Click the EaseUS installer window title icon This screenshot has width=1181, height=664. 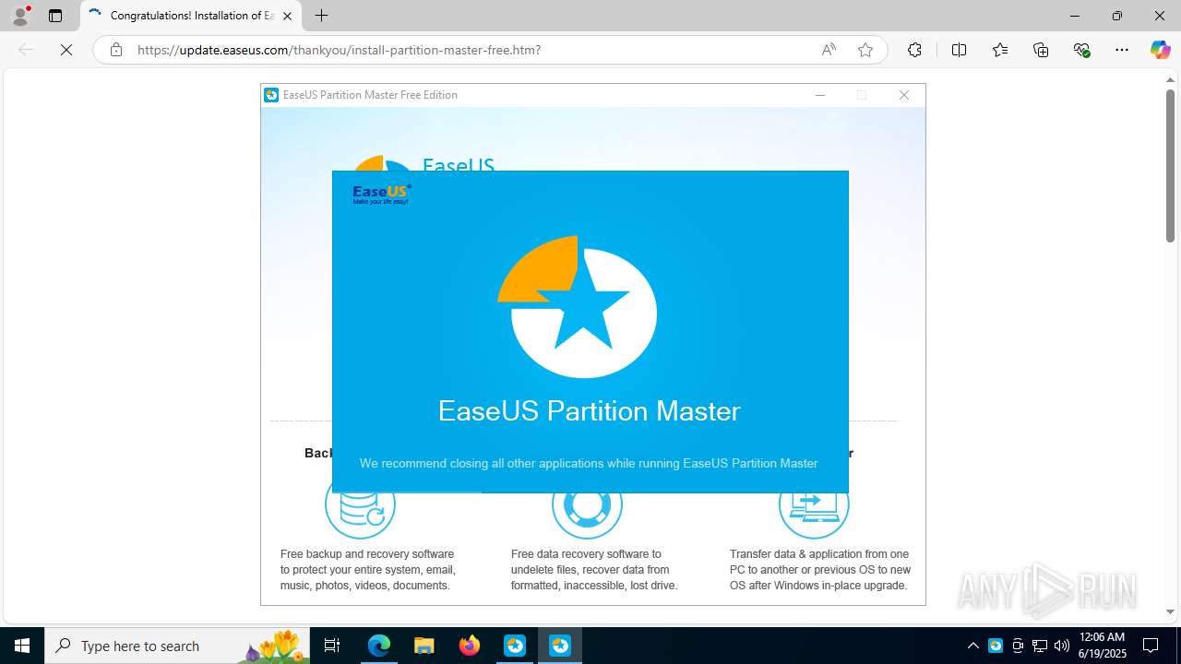[271, 95]
